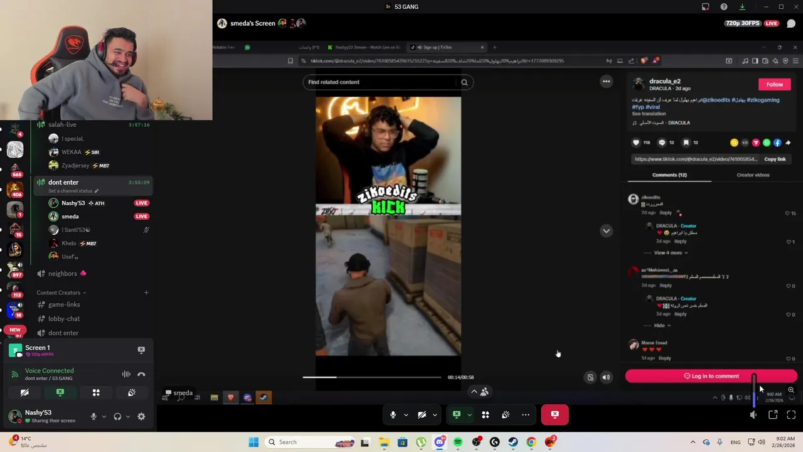Stop watching Screen 1 stream
Screen dimensions: 803x452
pyautogui.click(x=141, y=350)
